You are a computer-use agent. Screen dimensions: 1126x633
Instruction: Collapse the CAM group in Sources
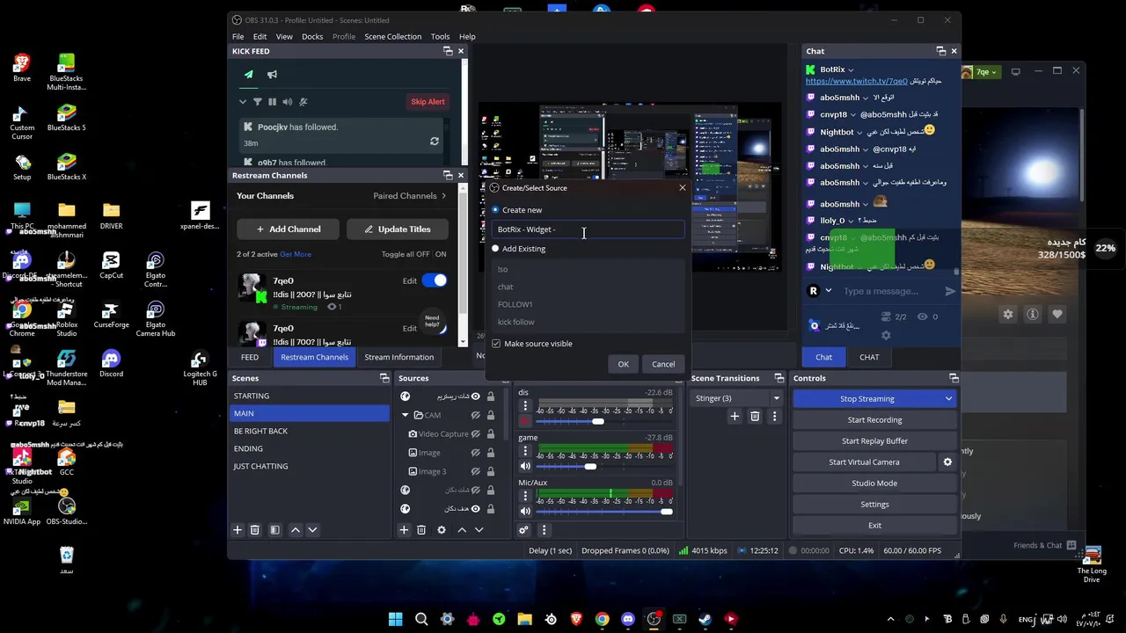tap(406, 415)
